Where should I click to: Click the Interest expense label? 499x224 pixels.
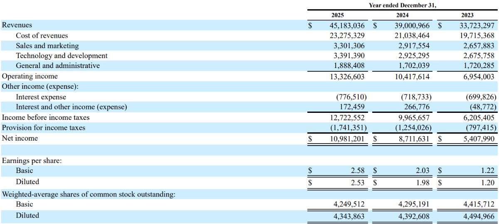41,97
